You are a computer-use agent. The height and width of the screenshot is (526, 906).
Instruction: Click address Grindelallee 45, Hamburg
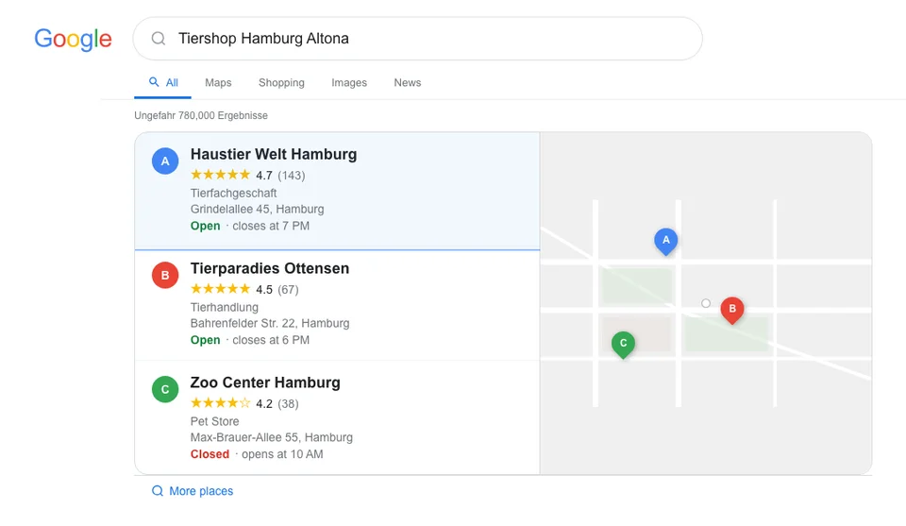click(x=257, y=210)
